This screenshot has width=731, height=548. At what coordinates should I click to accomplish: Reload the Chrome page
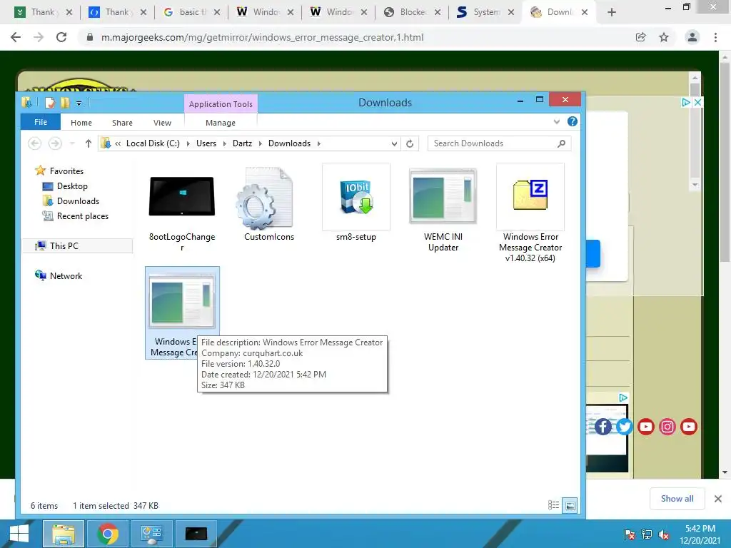tap(61, 37)
